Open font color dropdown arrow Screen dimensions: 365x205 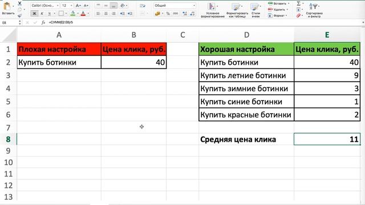88,14
